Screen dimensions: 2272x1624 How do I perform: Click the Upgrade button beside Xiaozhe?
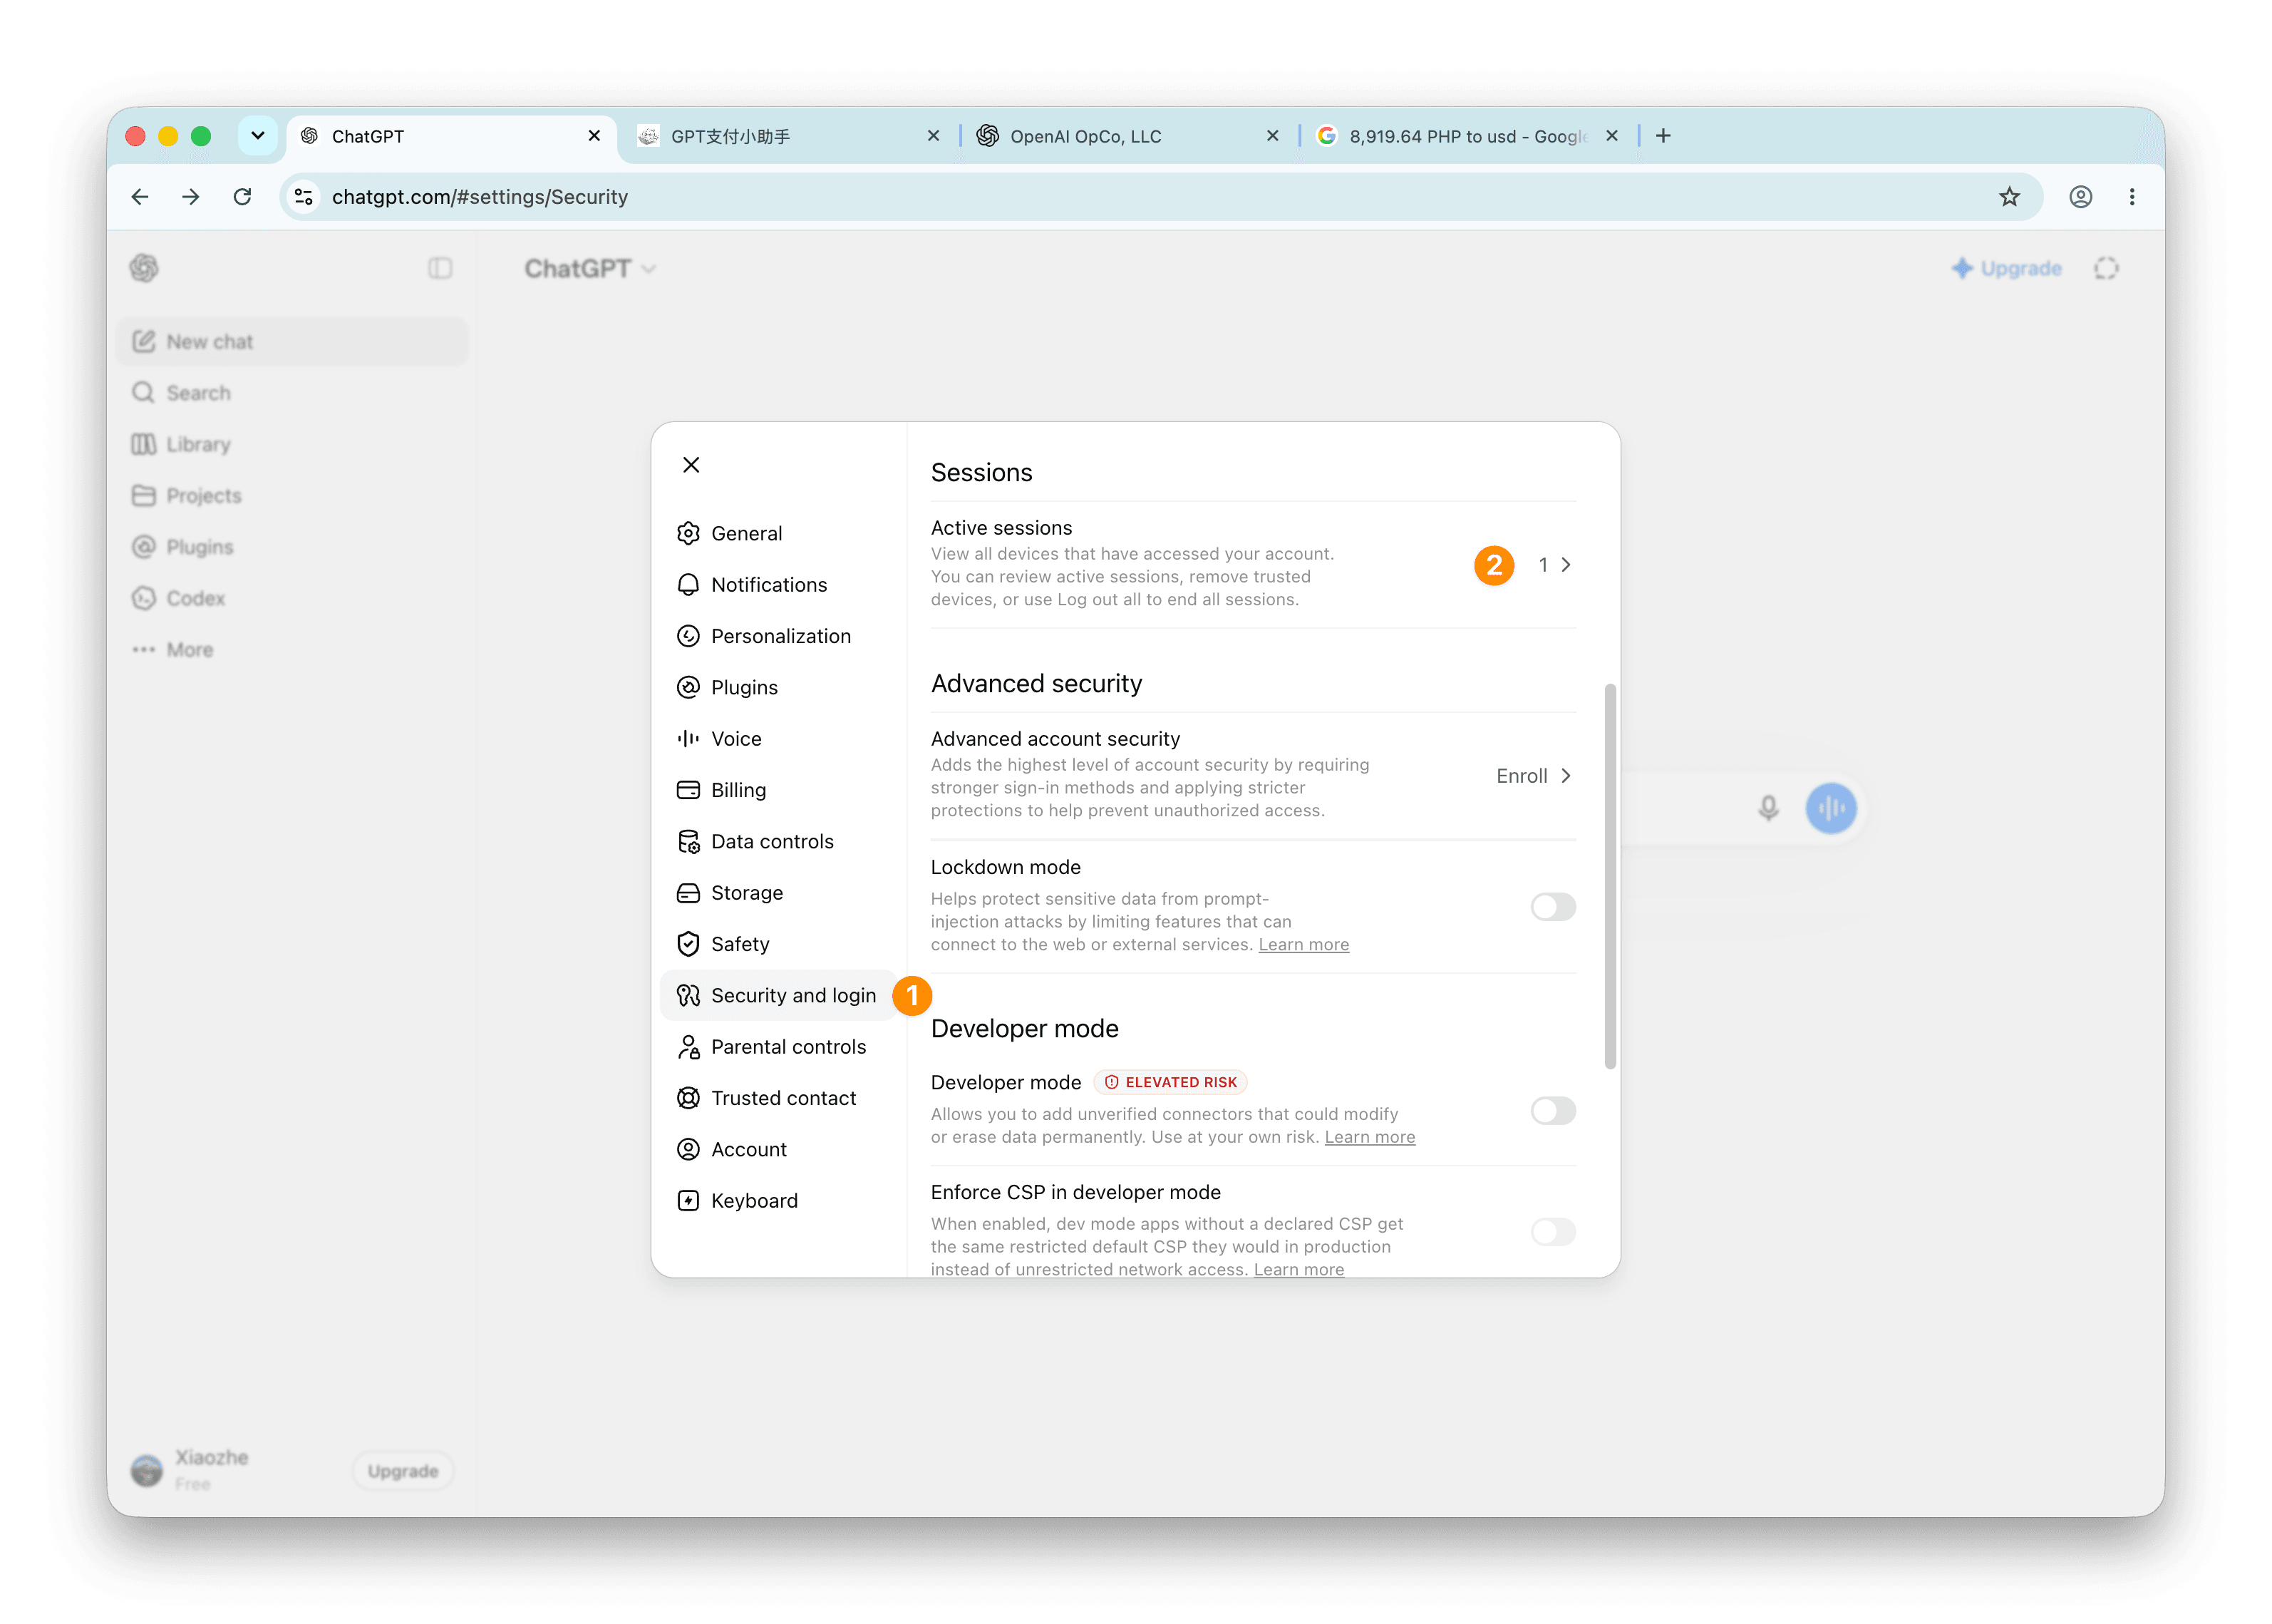403,1471
